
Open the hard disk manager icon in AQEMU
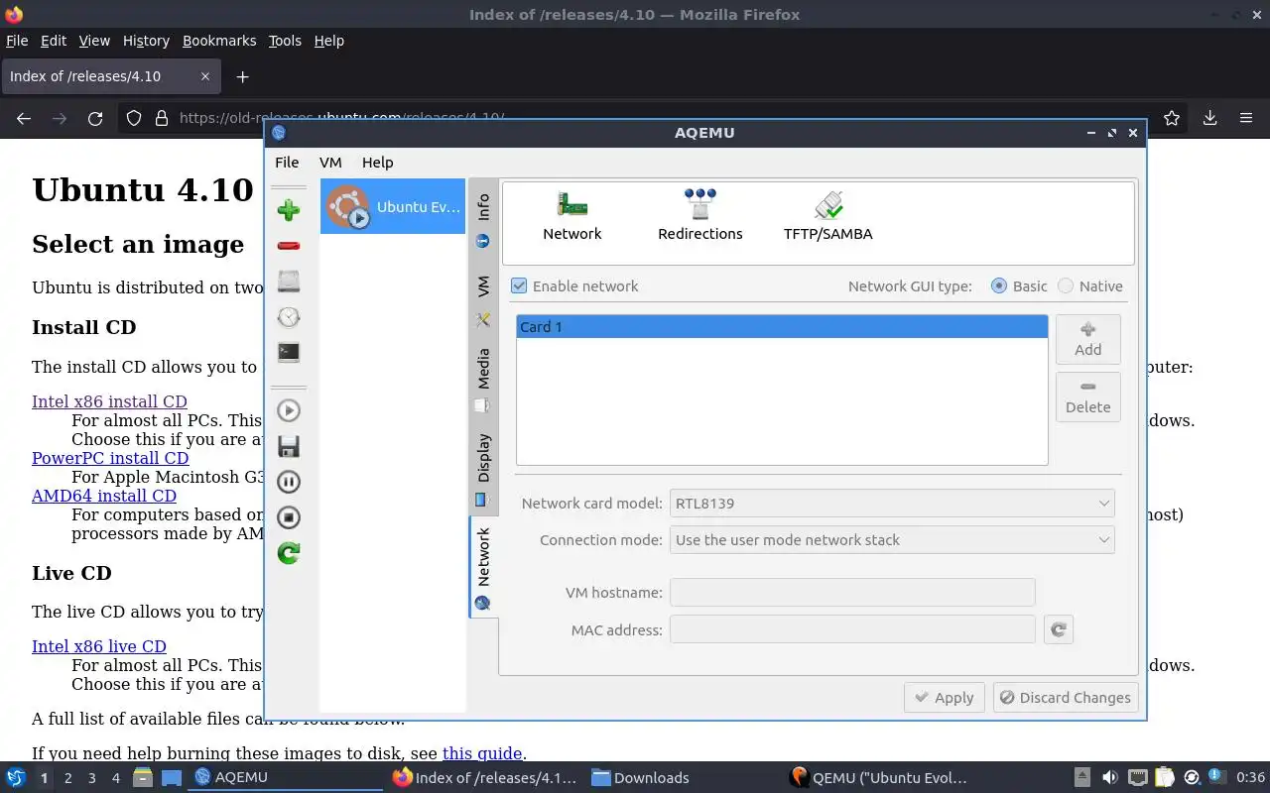point(289,282)
